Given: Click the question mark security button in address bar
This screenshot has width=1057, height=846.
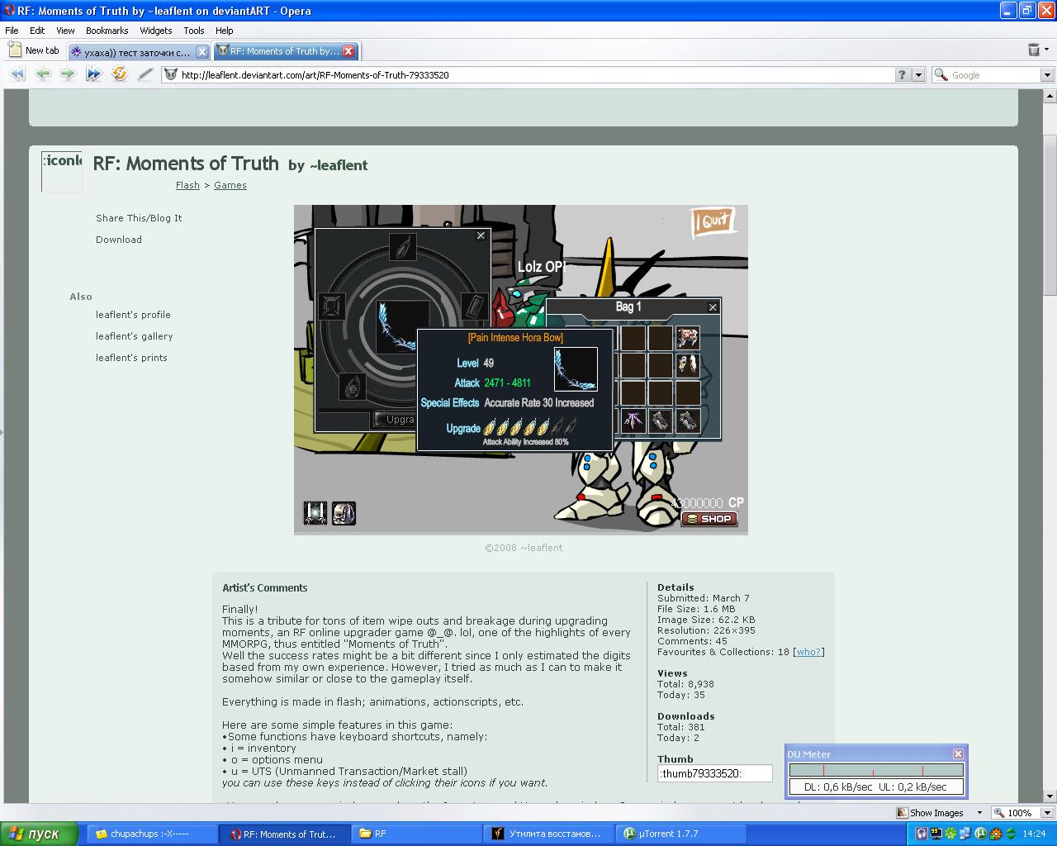Looking at the screenshot, I should 902,74.
